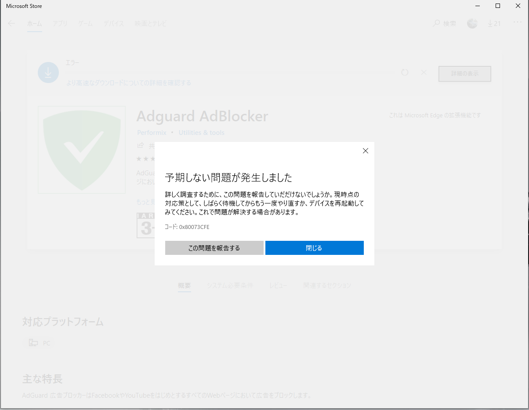
Task: Click the エラー status label
Action: (x=72, y=63)
